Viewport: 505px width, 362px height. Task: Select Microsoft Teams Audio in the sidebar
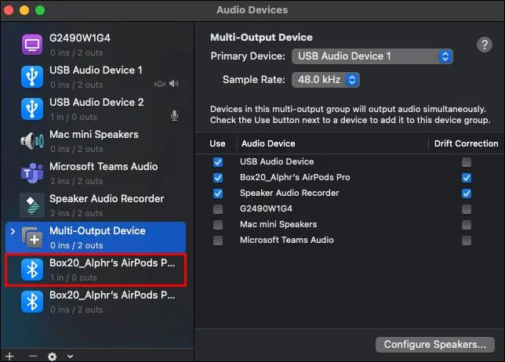tap(96, 173)
